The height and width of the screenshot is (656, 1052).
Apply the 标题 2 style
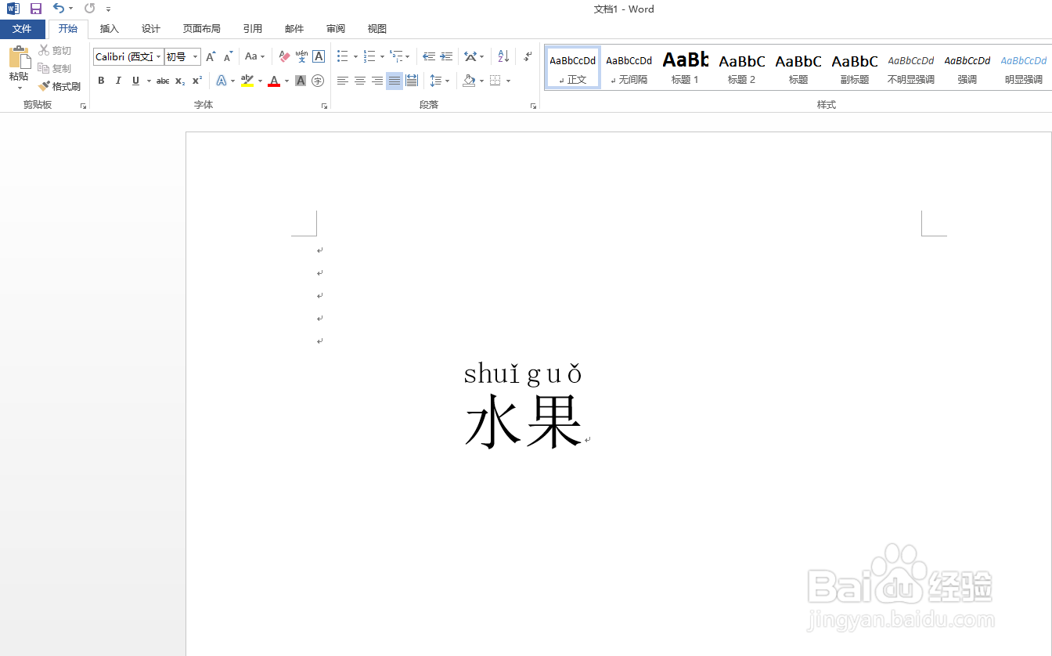[x=742, y=67]
